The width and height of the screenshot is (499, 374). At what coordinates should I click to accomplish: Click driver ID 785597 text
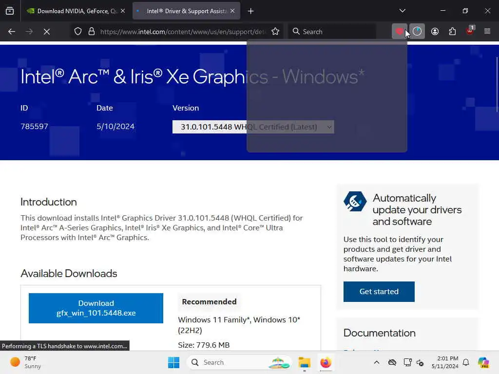35,127
